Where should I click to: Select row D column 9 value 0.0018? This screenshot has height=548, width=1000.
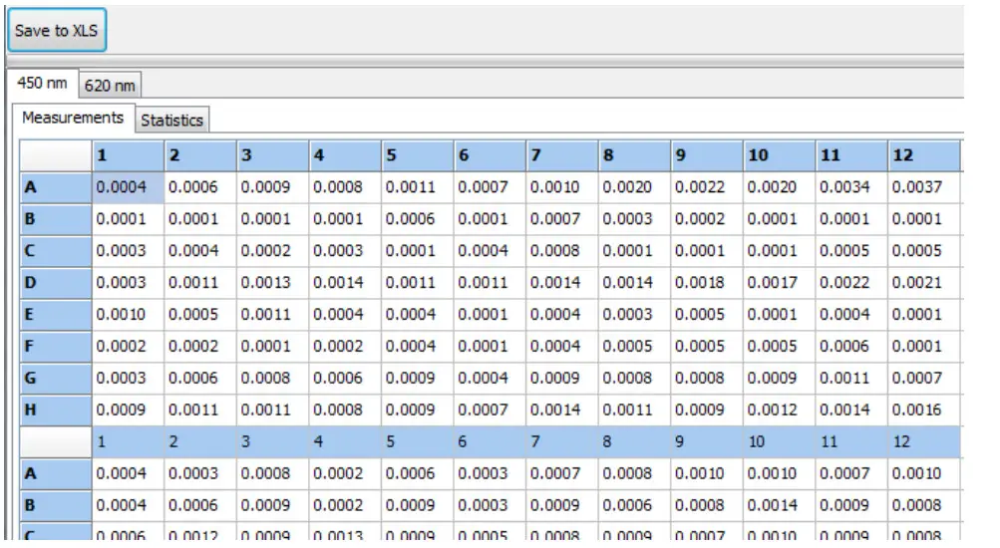click(x=707, y=283)
